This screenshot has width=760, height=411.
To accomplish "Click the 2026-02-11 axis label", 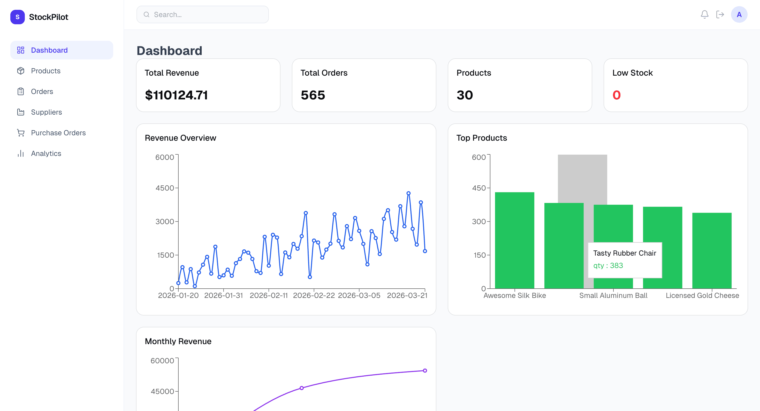I will (x=269, y=296).
